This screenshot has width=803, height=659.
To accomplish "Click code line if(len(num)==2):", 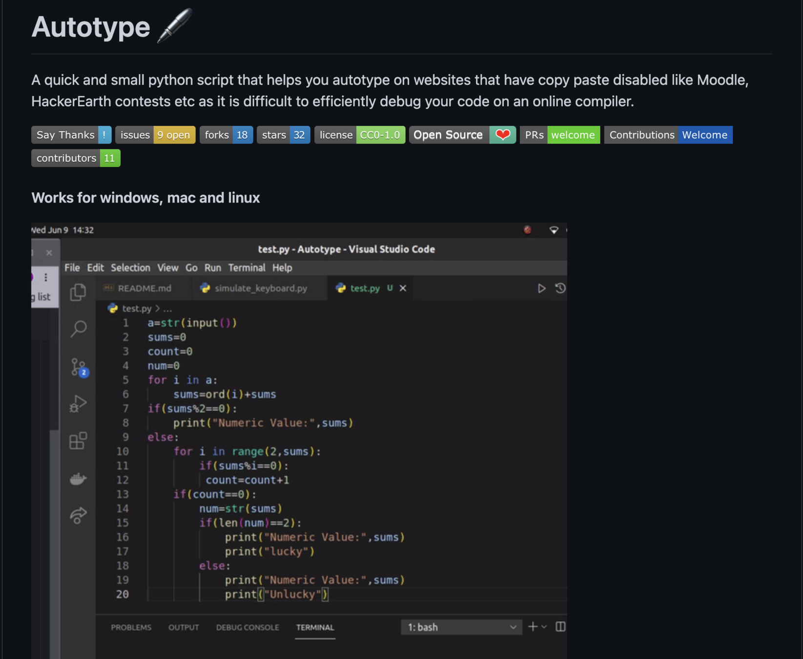I will pyautogui.click(x=250, y=523).
